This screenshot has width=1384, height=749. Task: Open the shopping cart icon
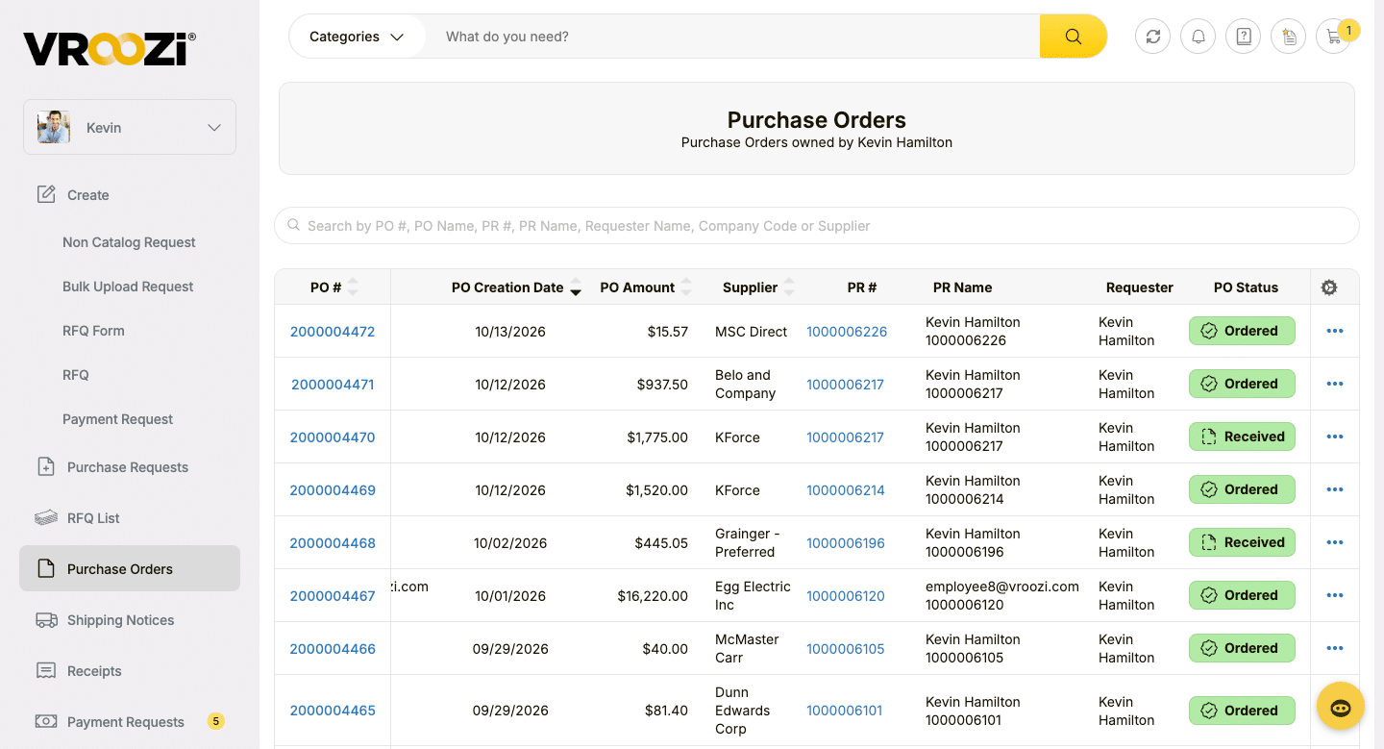coord(1334,37)
